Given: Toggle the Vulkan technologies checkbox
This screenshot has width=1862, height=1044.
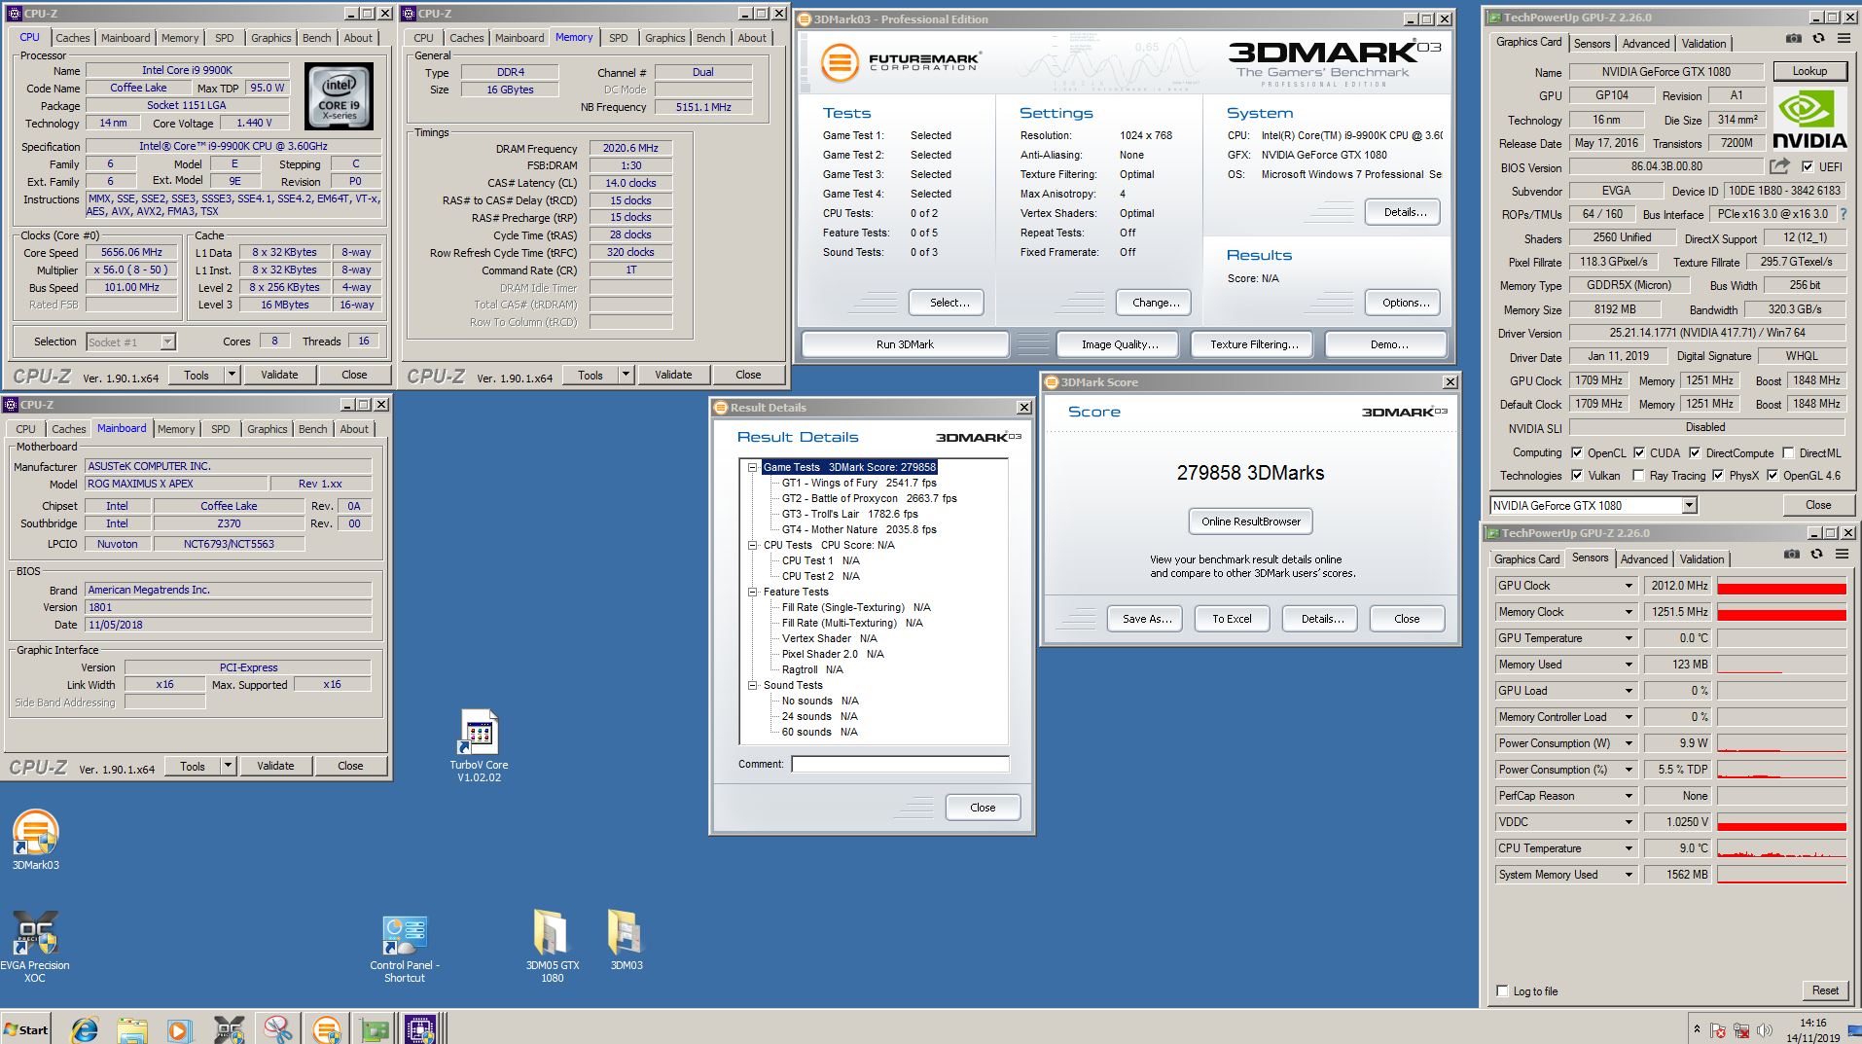Looking at the screenshot, I should point(1577,475).
